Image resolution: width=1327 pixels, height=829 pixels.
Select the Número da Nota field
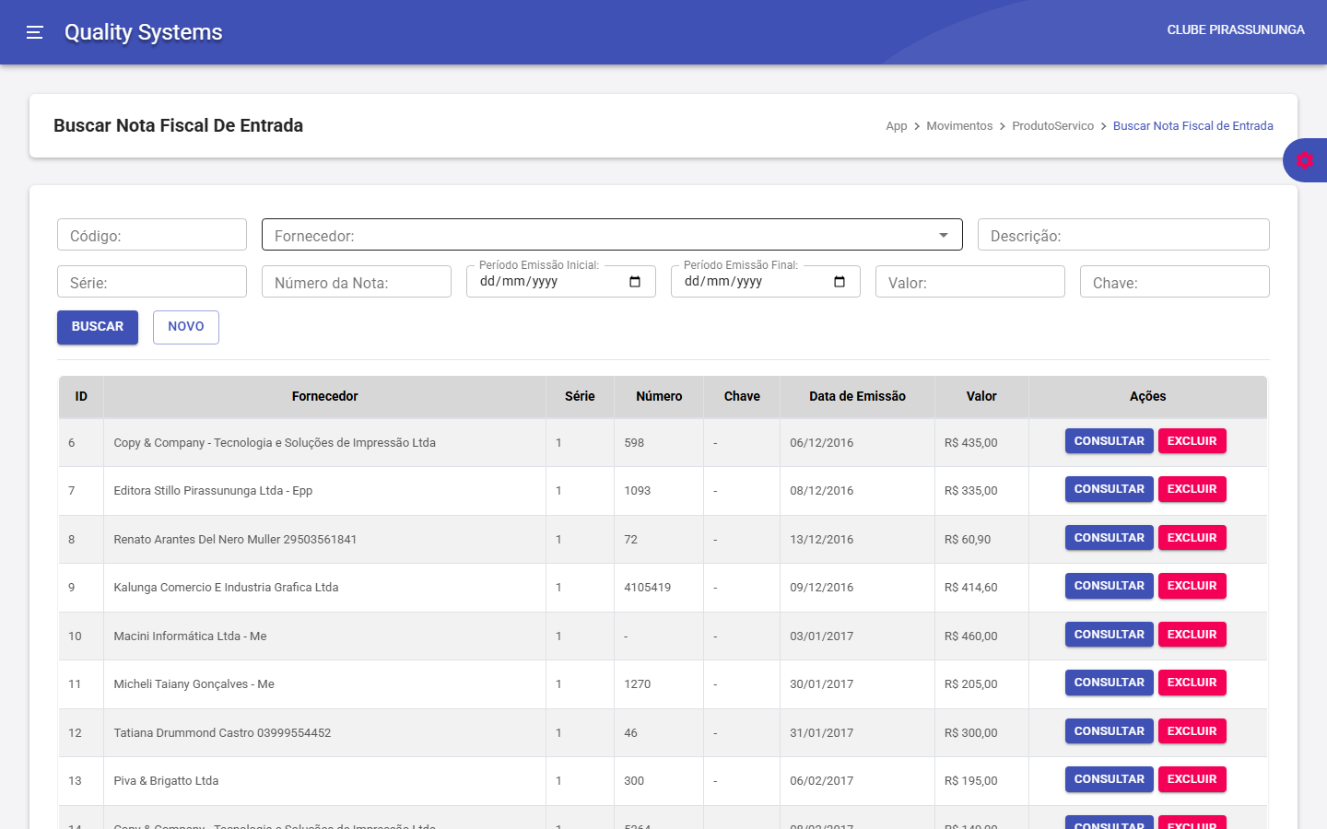(356, 282)
